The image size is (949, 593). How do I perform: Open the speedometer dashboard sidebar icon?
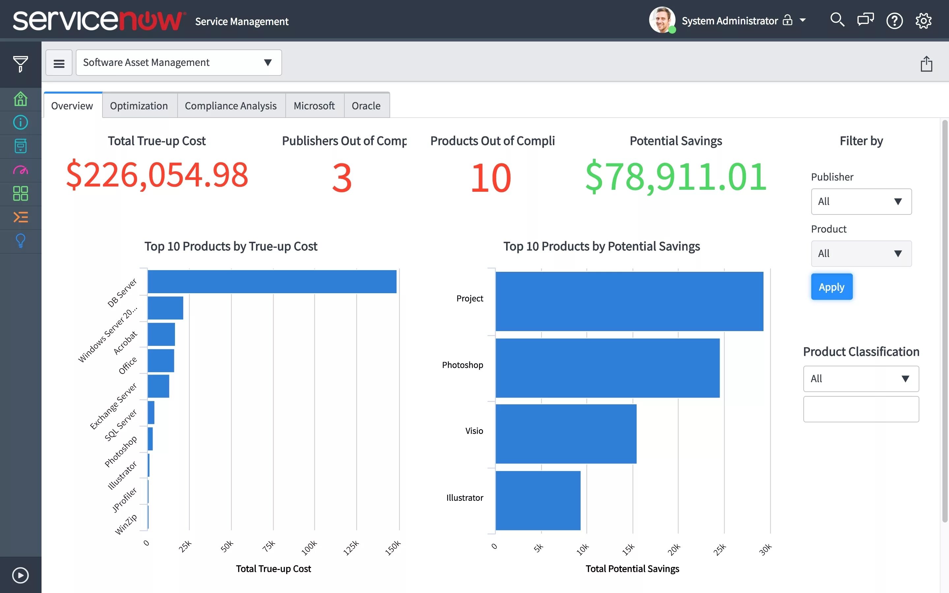coord(20,170)
